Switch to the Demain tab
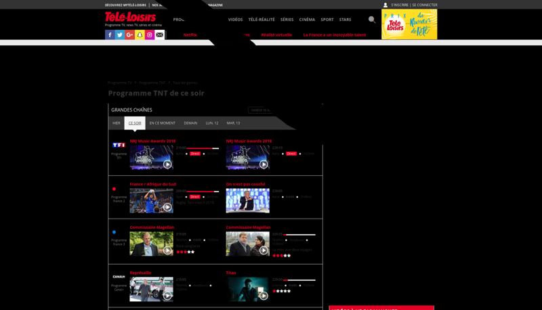542x310 pixels. [x=190, y=123]
